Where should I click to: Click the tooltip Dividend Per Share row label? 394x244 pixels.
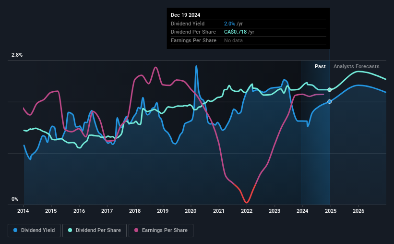(193, 32)
